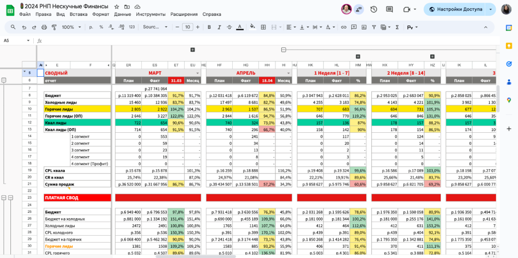Open the Данные menu
The height and width of the screenshot is (258, 518).
point(122,14)
